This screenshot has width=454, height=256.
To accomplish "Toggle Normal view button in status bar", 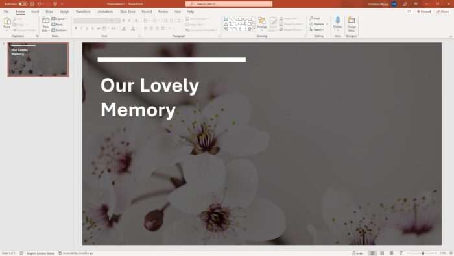I will point(372,253).
